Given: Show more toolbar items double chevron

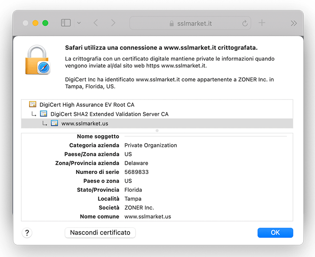Looking at the screenshot, I should [x=294, y=23].
